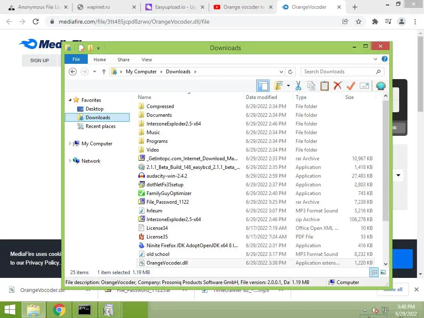Click the orange checkmark toolbar icon
This screenshot has width=424, height=318.
351,86
